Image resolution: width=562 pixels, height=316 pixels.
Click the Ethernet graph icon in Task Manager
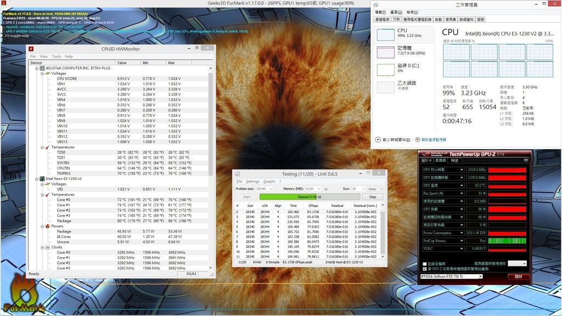tap(386, 87)
